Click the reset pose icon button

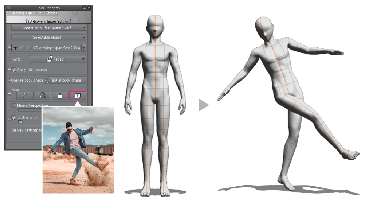(24, 96)
